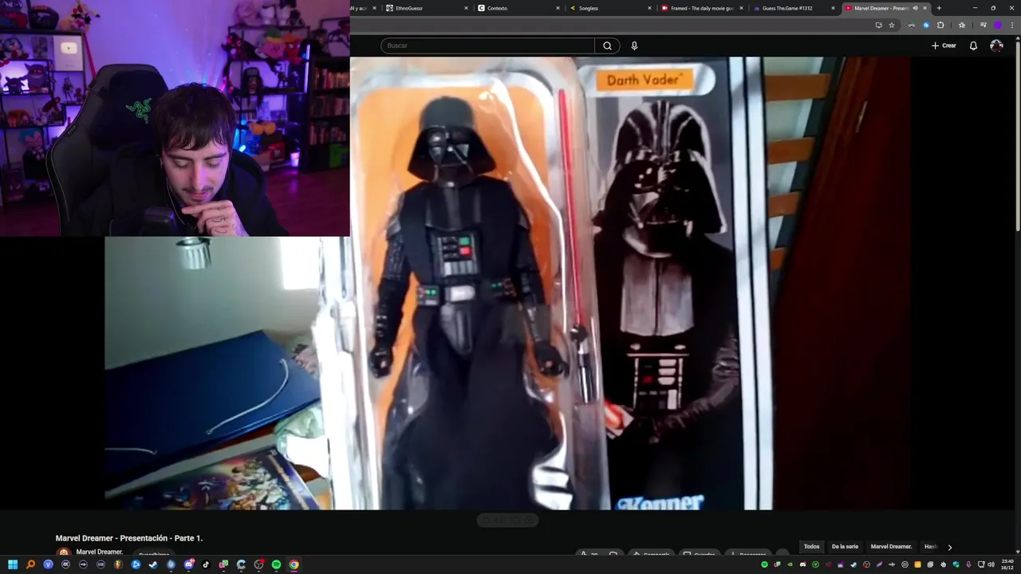Open a new browser tab
The height and width of the screenshot is (574, 1021).
(x=939, y=8)
